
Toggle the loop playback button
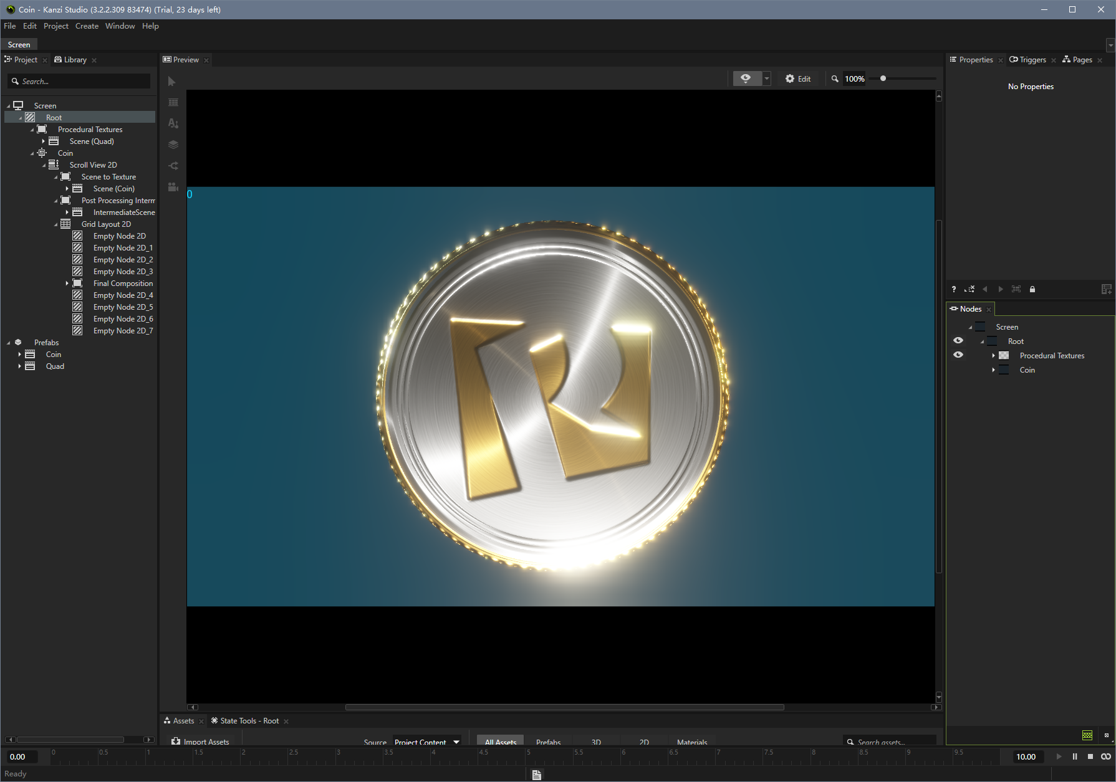[x=1106, y=756]
